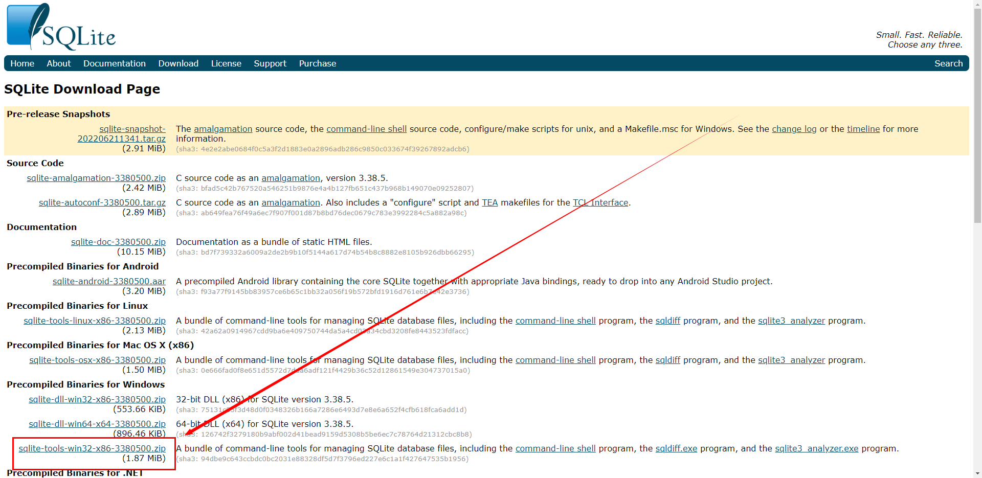The width and height of the screenshot is (982, 478).
Task: Open amalgamation link in autoconf description
Action: click(x=291, y=202)
